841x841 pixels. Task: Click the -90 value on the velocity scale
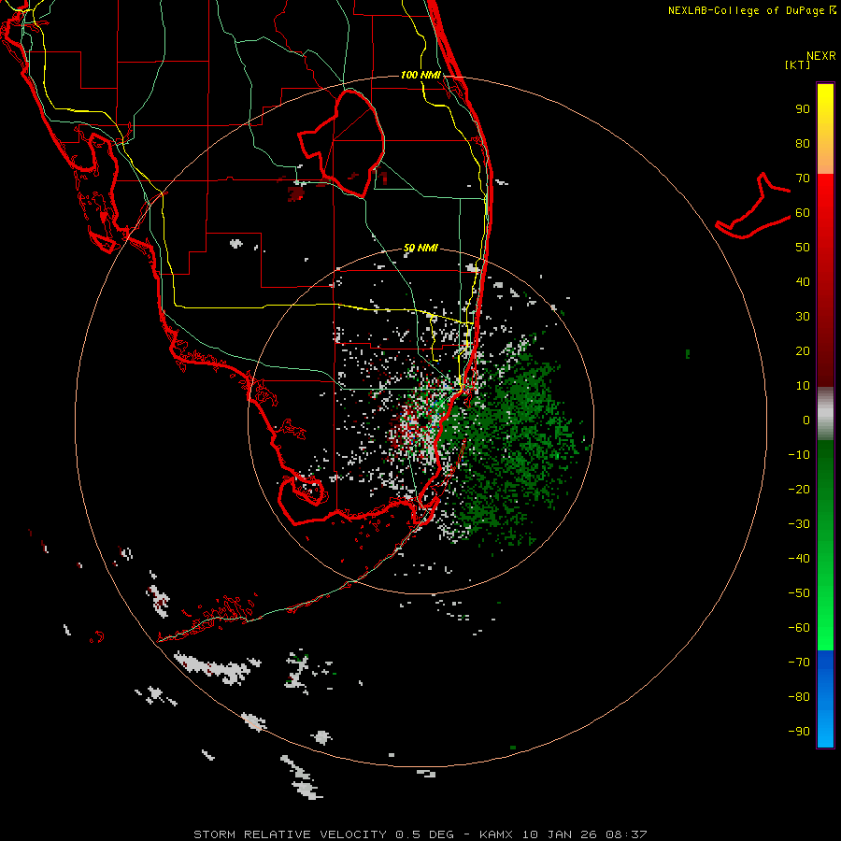[x=799, y=732]
